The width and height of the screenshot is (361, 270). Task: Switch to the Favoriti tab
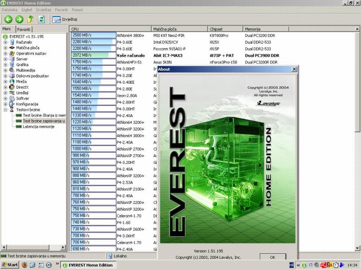(x=24, y=29)
